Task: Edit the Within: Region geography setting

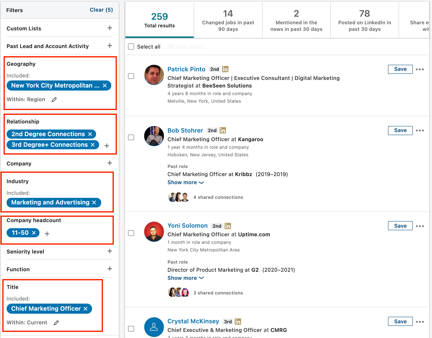Action: tap(54, 100)
